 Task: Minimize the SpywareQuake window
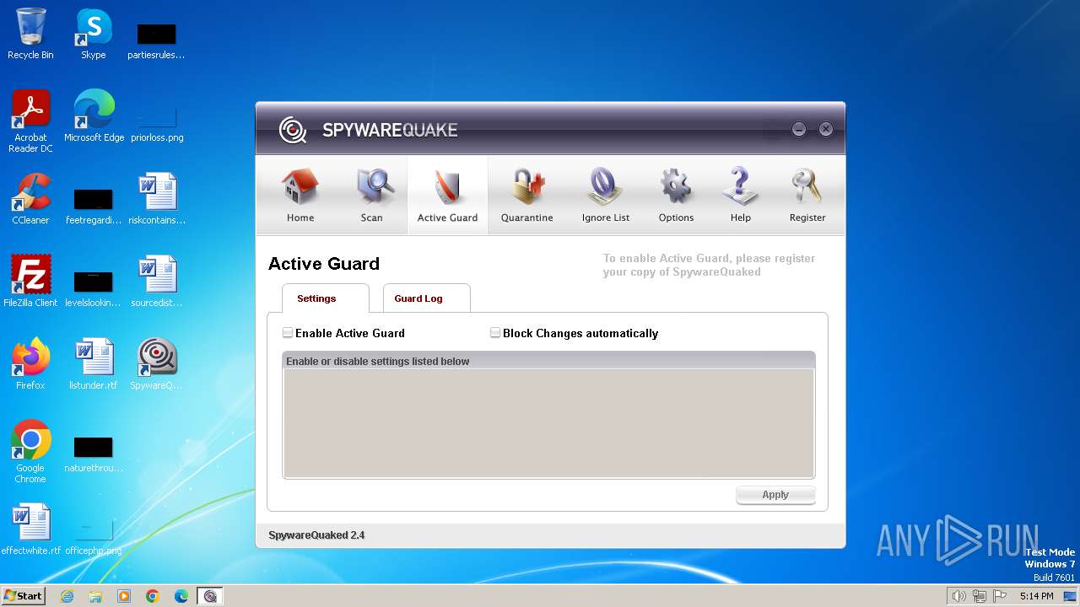(799, 129)
